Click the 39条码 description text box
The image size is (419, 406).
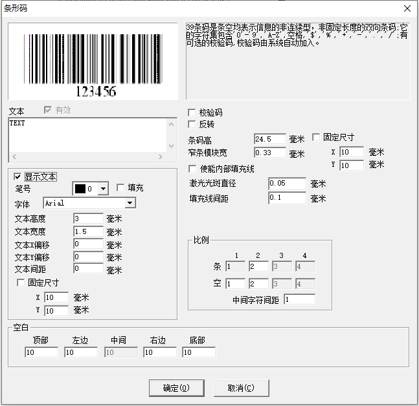[x=298, y=61]
